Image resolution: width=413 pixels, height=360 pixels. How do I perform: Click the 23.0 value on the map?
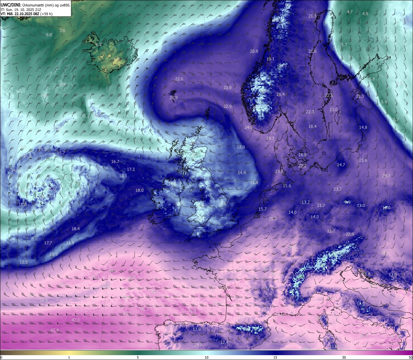[x=333, y=110]
